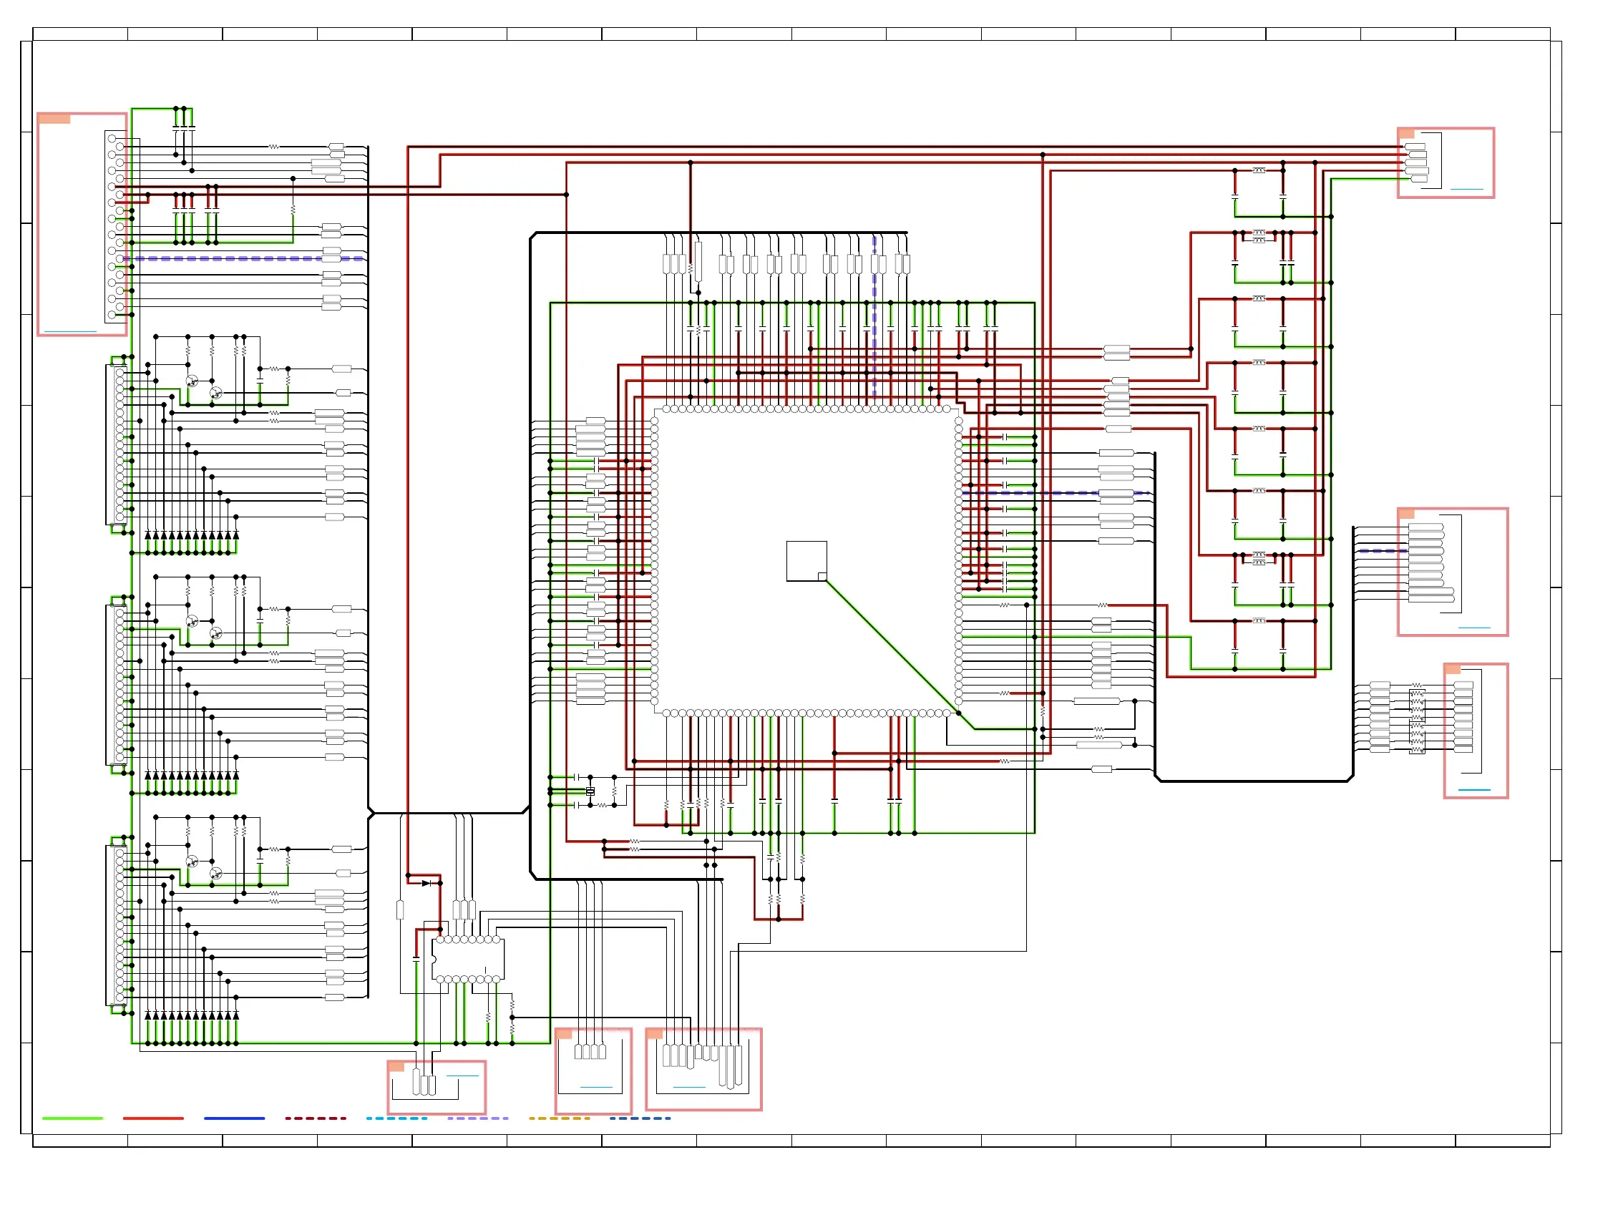Select the small 14-pin IC at bottom center
This screenshot has width=1623, height=1205.
click(467, 959)
